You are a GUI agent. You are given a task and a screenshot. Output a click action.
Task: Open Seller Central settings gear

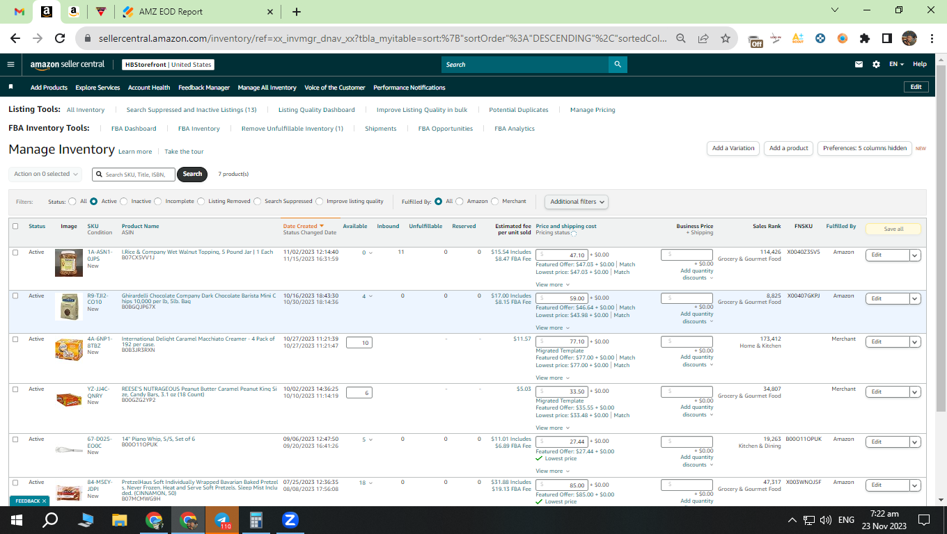point(876,65)
